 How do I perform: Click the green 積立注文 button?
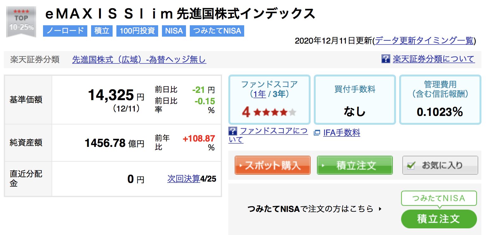coord(355,165)
